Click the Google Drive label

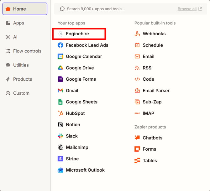pos(80,68)
